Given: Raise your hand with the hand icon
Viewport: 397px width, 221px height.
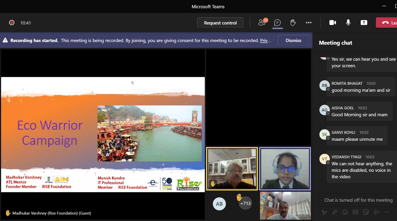Looking at the screenshot, I should [293, 23].
